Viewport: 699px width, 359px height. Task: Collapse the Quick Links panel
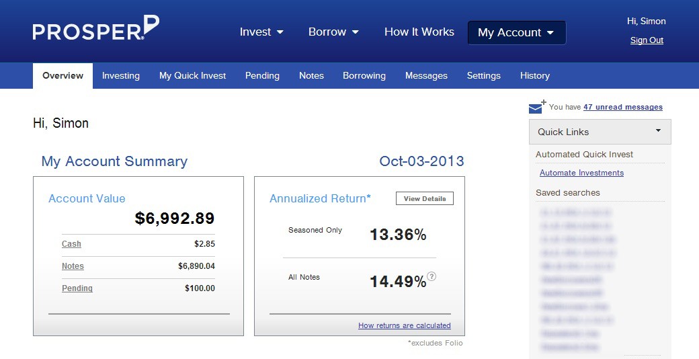[x=658, y=131]
